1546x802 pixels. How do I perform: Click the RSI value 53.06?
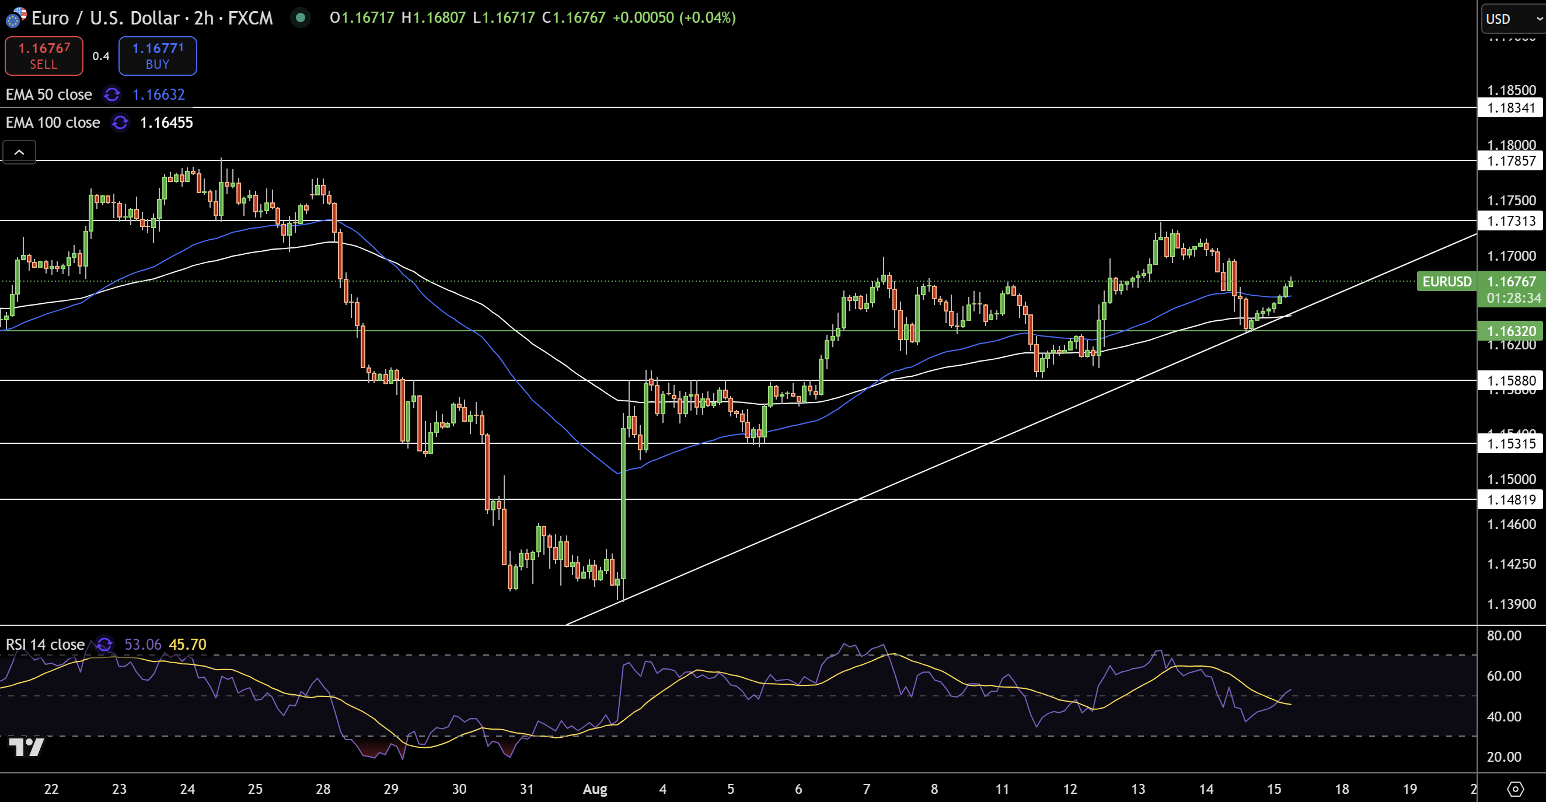click(143, 645)
